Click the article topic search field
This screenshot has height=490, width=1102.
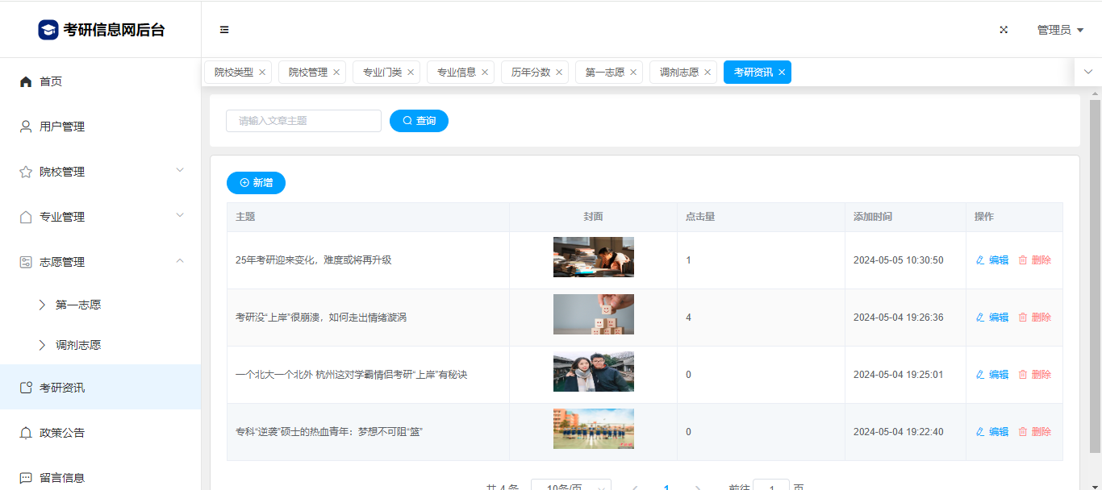pyautogui.click(x=303, y=121)
